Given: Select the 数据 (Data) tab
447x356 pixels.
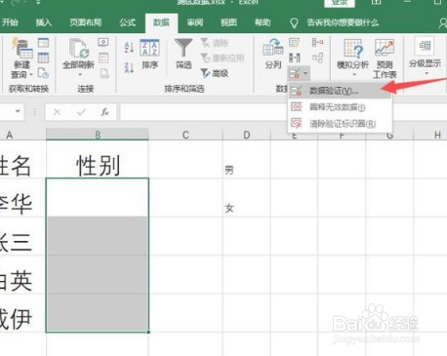Looking at the screenshot, I should pyautogui.click(x=161, y=22).
